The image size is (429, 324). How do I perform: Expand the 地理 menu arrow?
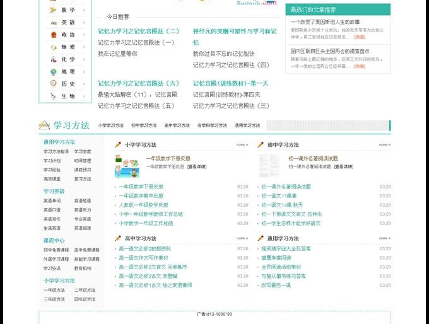tap(84, 72)
